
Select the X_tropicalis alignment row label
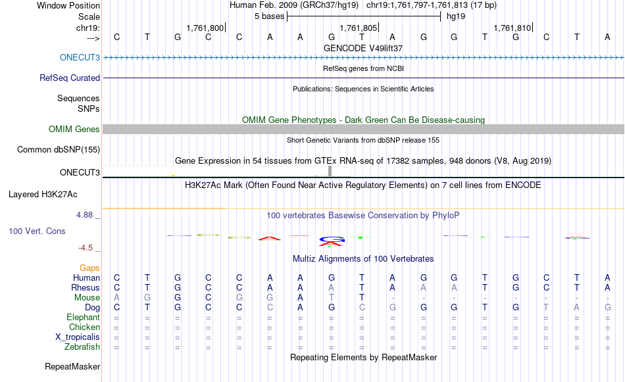[x=78, y=337]
